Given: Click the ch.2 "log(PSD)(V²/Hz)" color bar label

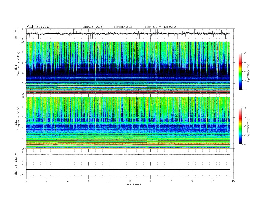Looking at the screenshot, I should point(249,128).
